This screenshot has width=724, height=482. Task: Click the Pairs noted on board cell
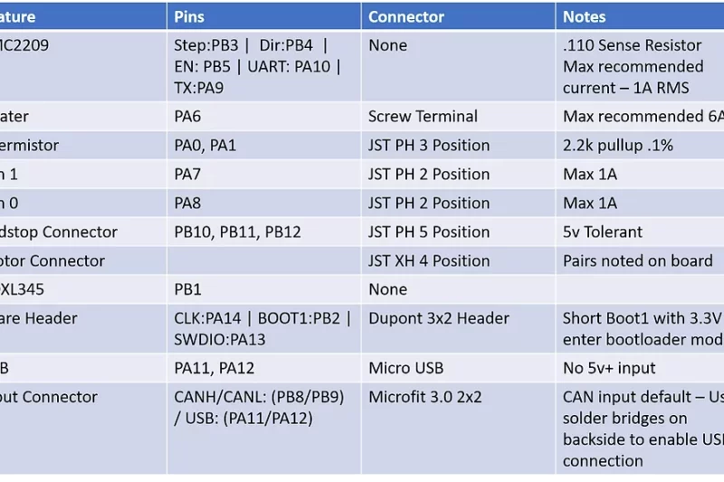coord(637,260)
